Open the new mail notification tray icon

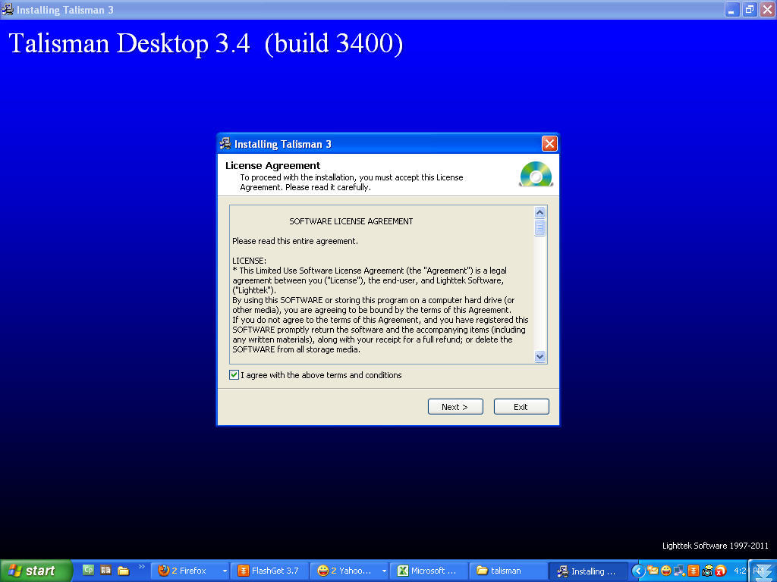(653, 571)
